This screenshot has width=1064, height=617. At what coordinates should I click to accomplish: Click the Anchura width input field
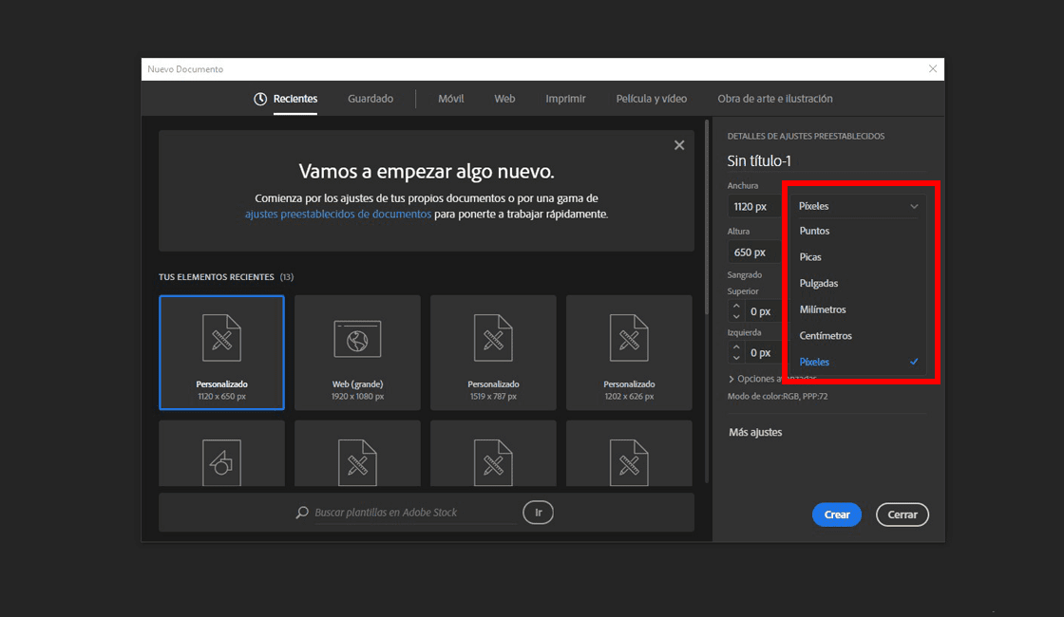[753, 206]
